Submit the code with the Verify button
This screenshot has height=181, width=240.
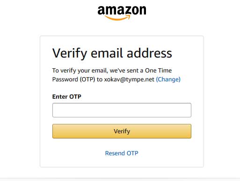122,131
